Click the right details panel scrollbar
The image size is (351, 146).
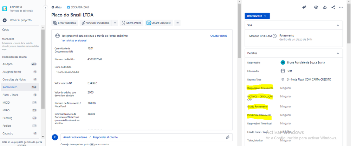[349, 23]
